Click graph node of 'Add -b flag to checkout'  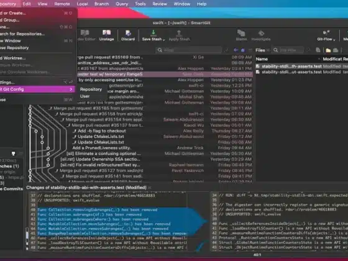click(36, 131)
